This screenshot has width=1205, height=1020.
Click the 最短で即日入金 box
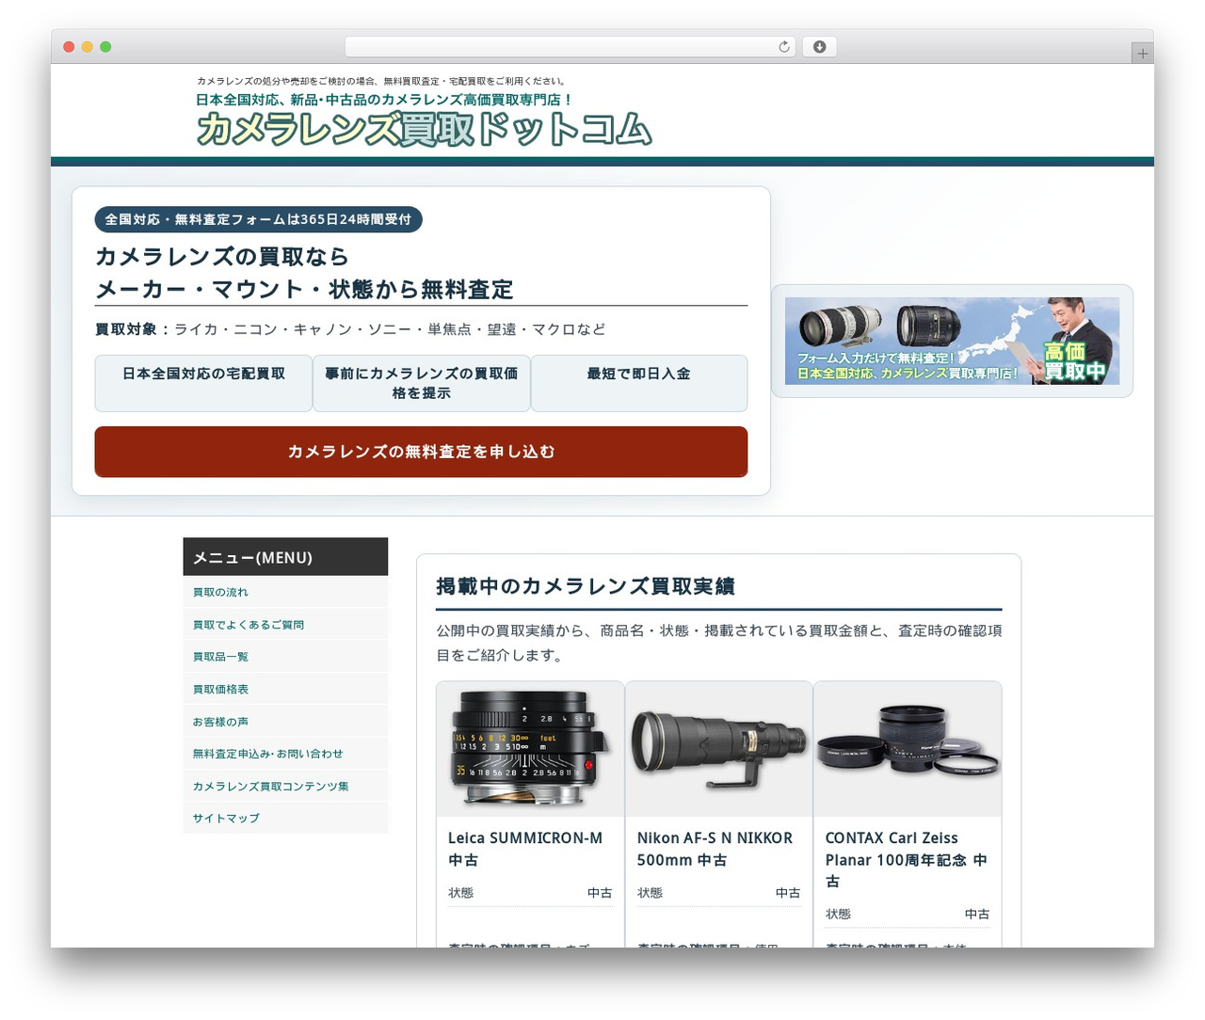tap(639, 383)
